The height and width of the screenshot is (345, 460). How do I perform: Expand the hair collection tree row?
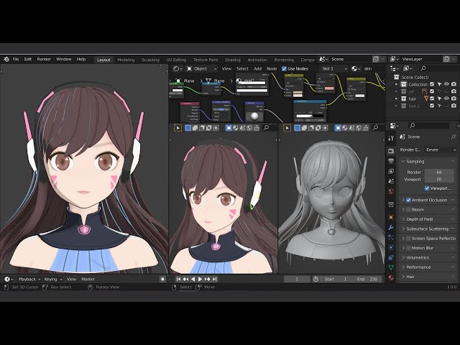[397, 99]
